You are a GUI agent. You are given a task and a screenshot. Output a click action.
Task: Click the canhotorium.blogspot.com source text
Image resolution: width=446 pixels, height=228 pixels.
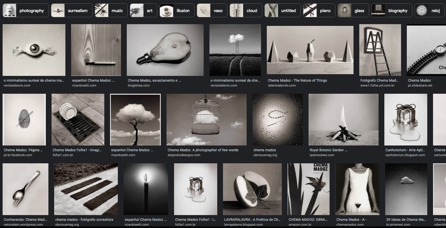(x=405, y=155)
